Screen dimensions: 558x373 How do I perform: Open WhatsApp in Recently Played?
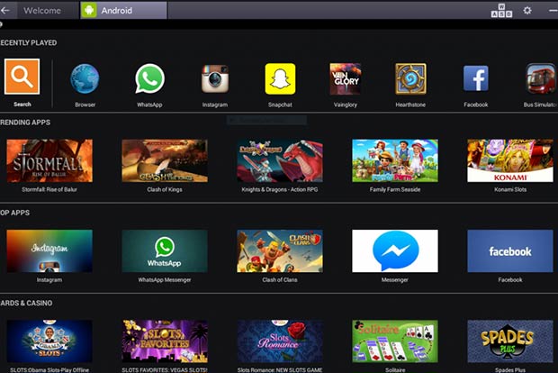point(149,78)
